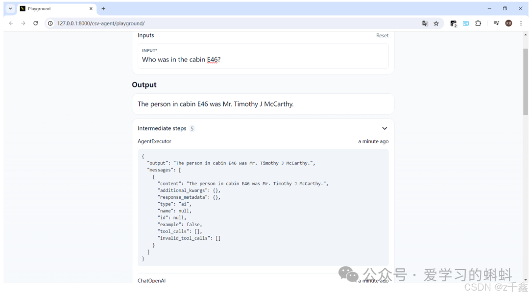Select the Playground tab
Image resolution: width=529 pixels, height=296 pixels.
[49, 9]
